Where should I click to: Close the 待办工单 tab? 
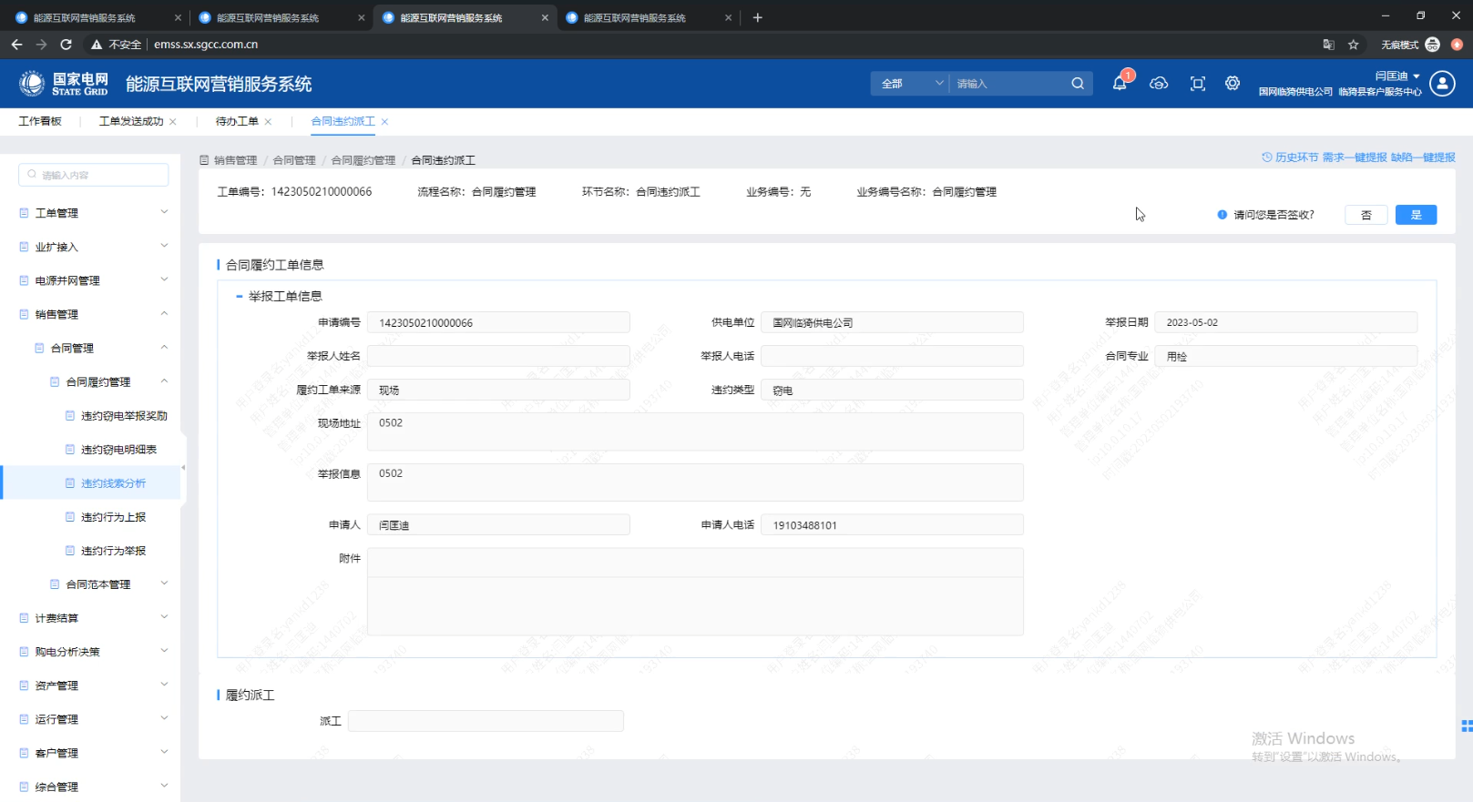tap(268, 122)
